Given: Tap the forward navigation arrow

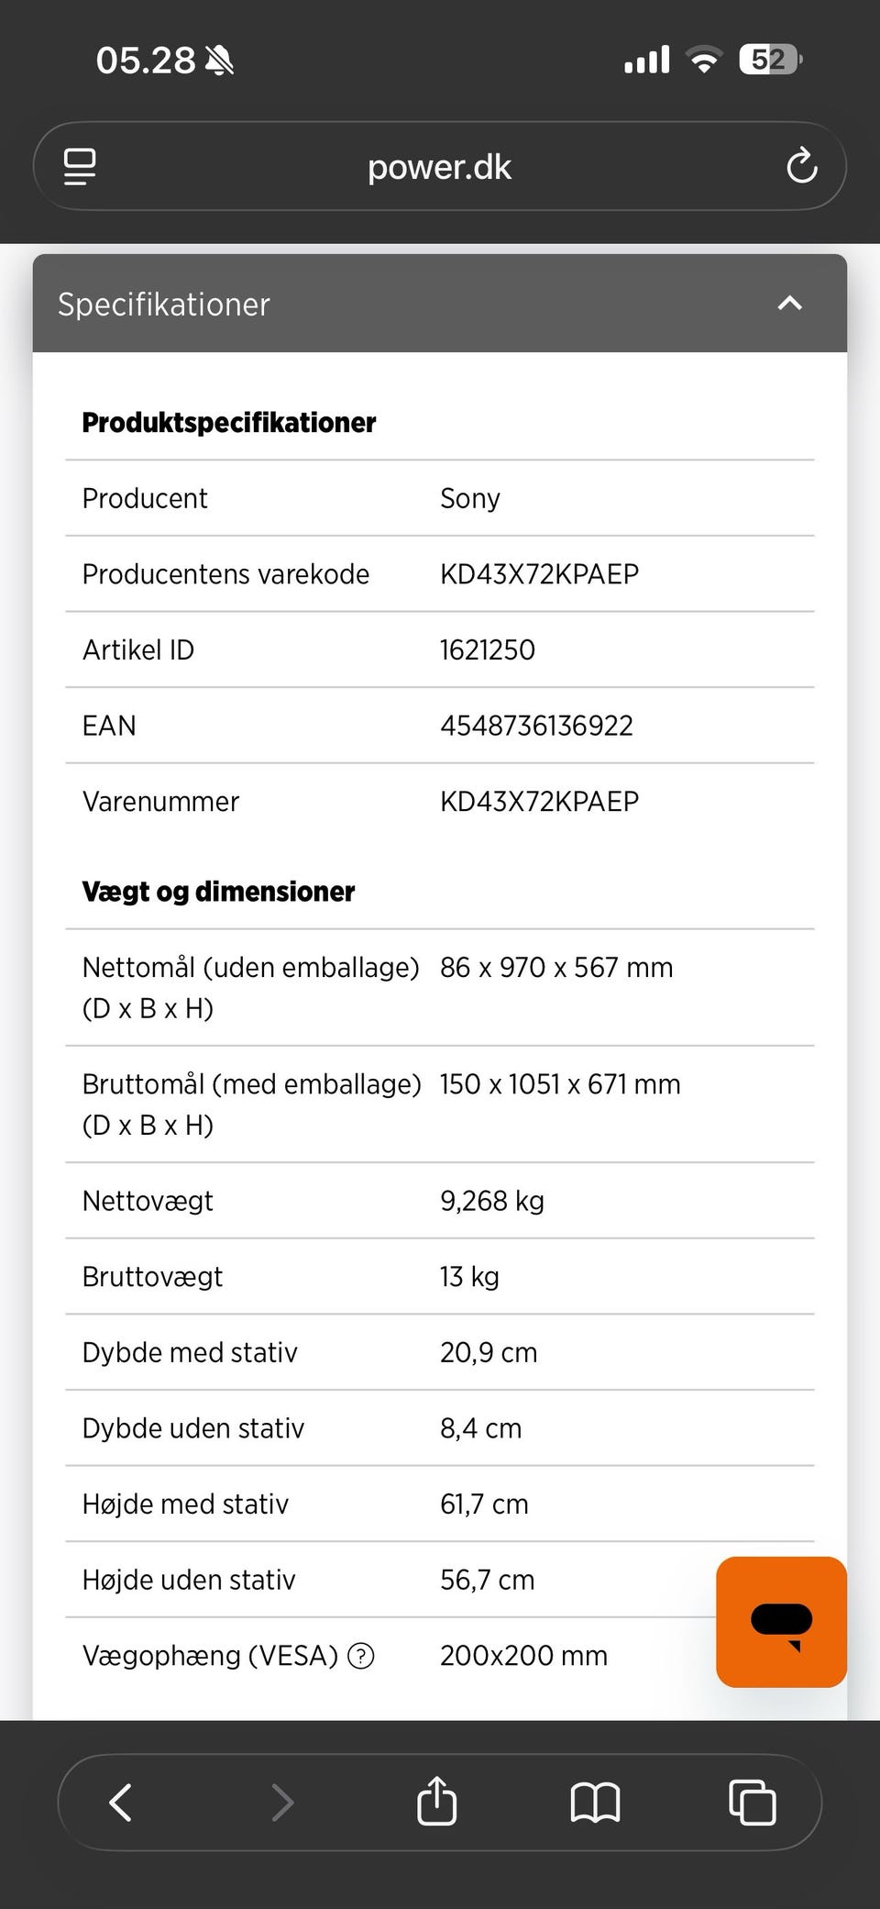Looking at the screenshot, I should [282, 1802].
